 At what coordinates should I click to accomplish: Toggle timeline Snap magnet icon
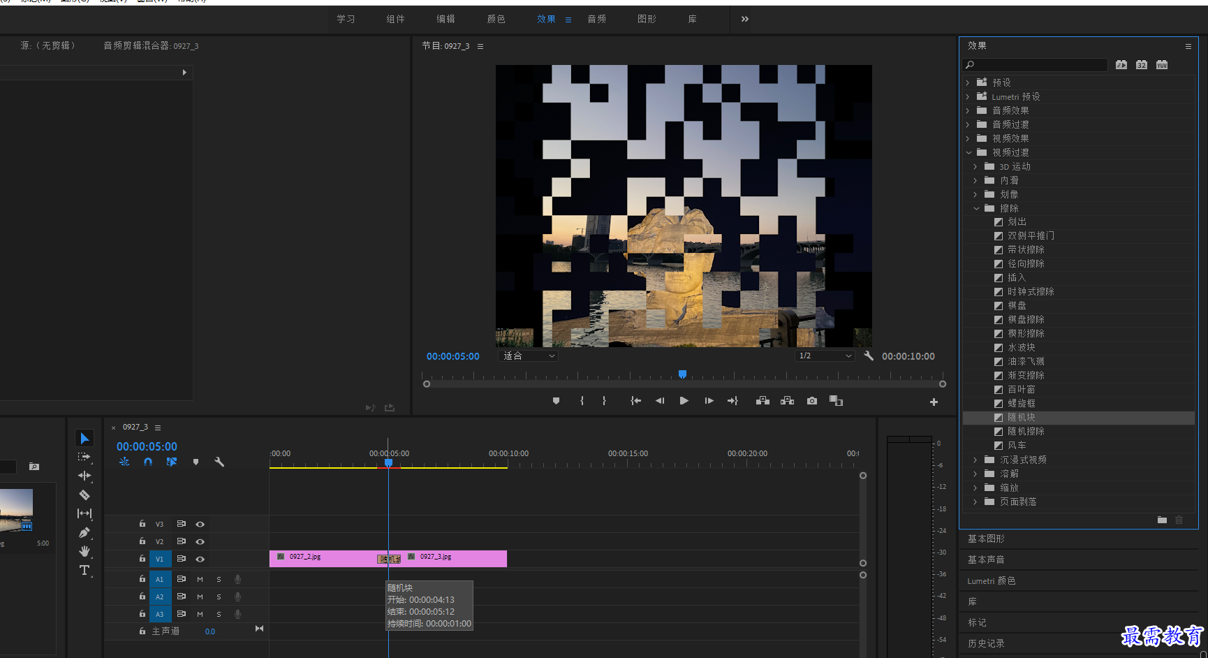(x=148, y=462)
